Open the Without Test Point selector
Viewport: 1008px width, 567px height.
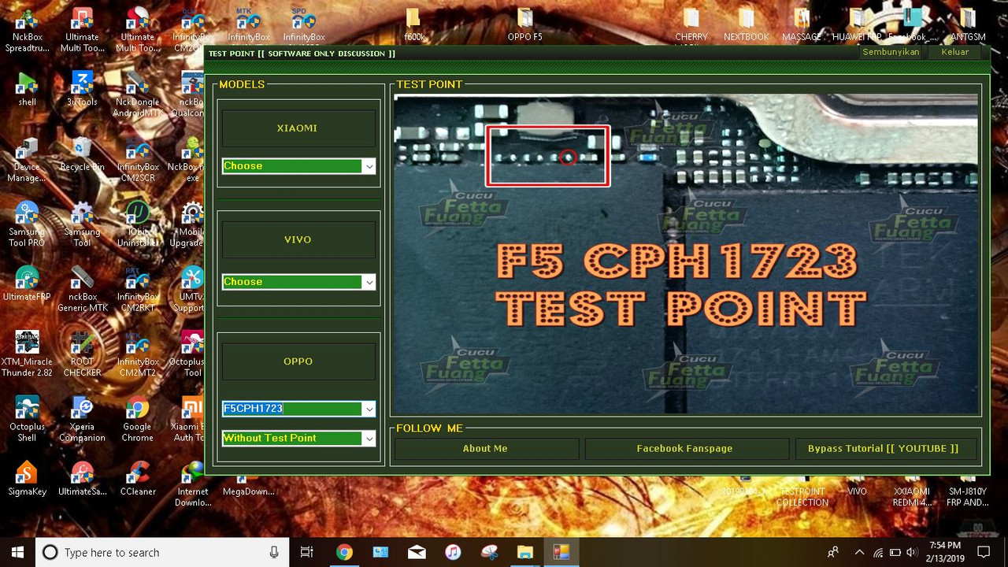pyautogui.click(x=298, y=438)
